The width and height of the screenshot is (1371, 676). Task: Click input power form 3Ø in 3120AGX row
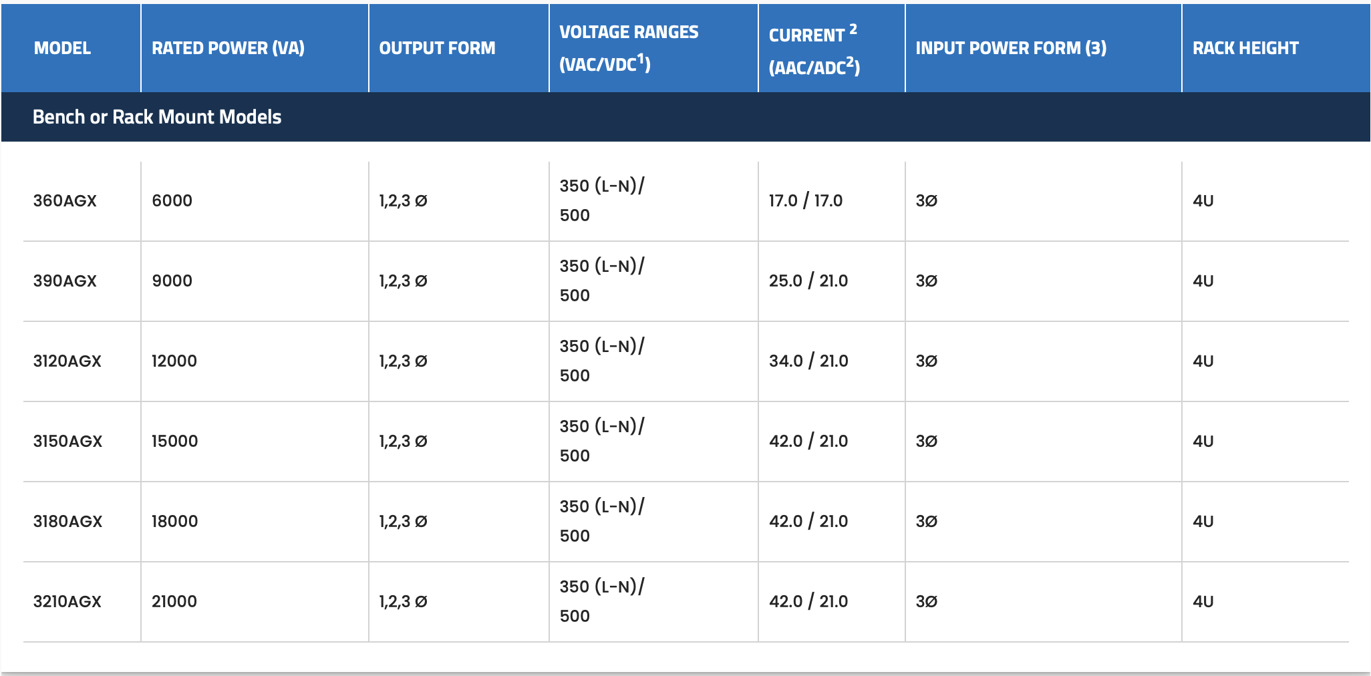click(926, 361)
